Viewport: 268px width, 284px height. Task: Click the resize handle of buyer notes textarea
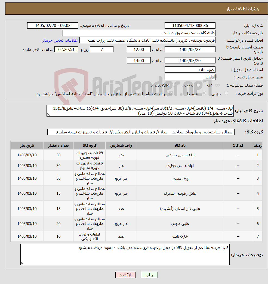22,263
